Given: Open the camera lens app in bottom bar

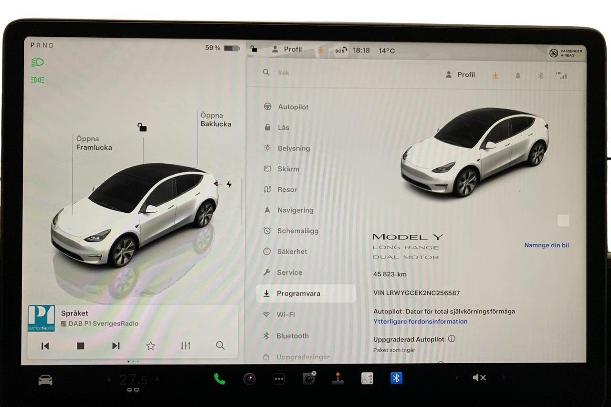Looking at the screenshot, I should pyautogui.click(x=249, y=379).
